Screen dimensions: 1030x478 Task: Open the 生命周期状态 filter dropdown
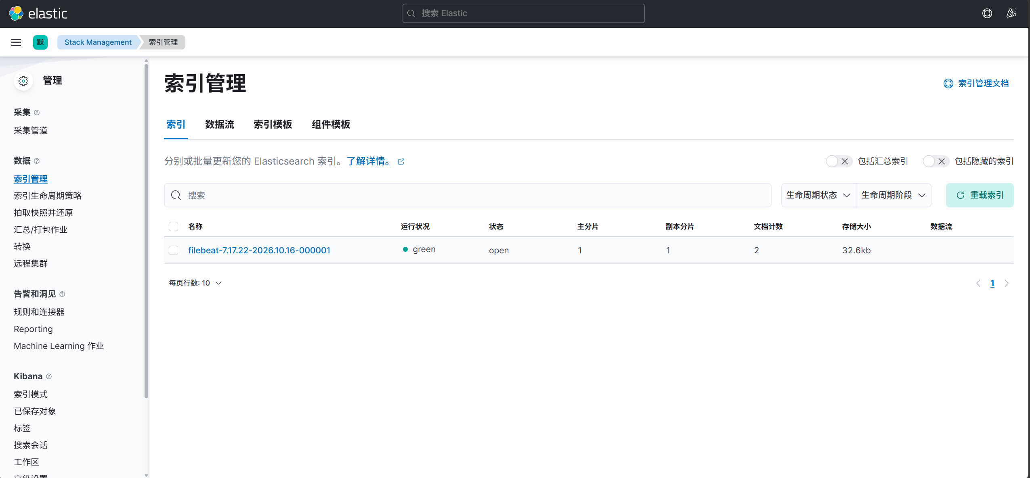pos(818,195)
